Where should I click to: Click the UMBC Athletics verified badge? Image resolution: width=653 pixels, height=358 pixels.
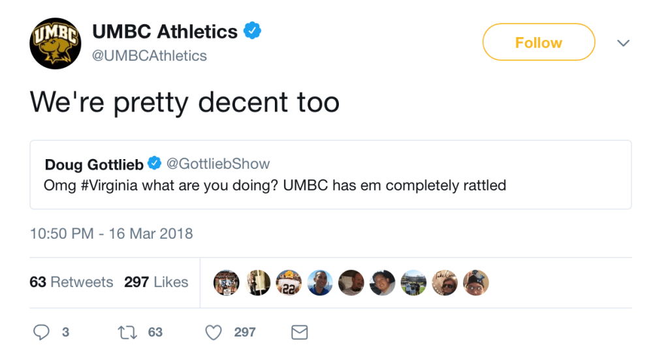pos(253,31)
